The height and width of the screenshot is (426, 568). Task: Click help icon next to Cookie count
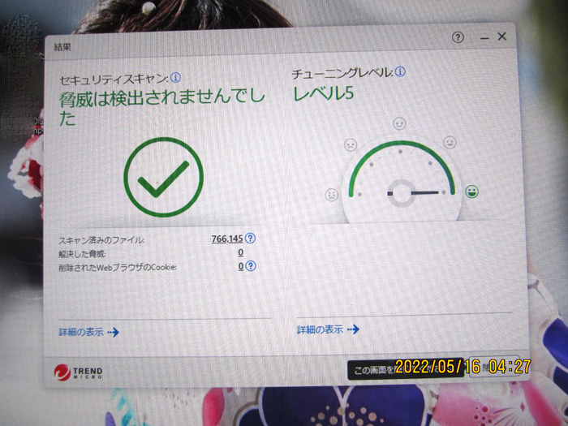pyautogui.click(x=251, y=266)
